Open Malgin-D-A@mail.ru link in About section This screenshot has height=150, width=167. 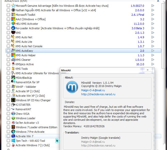click(93, 90)
